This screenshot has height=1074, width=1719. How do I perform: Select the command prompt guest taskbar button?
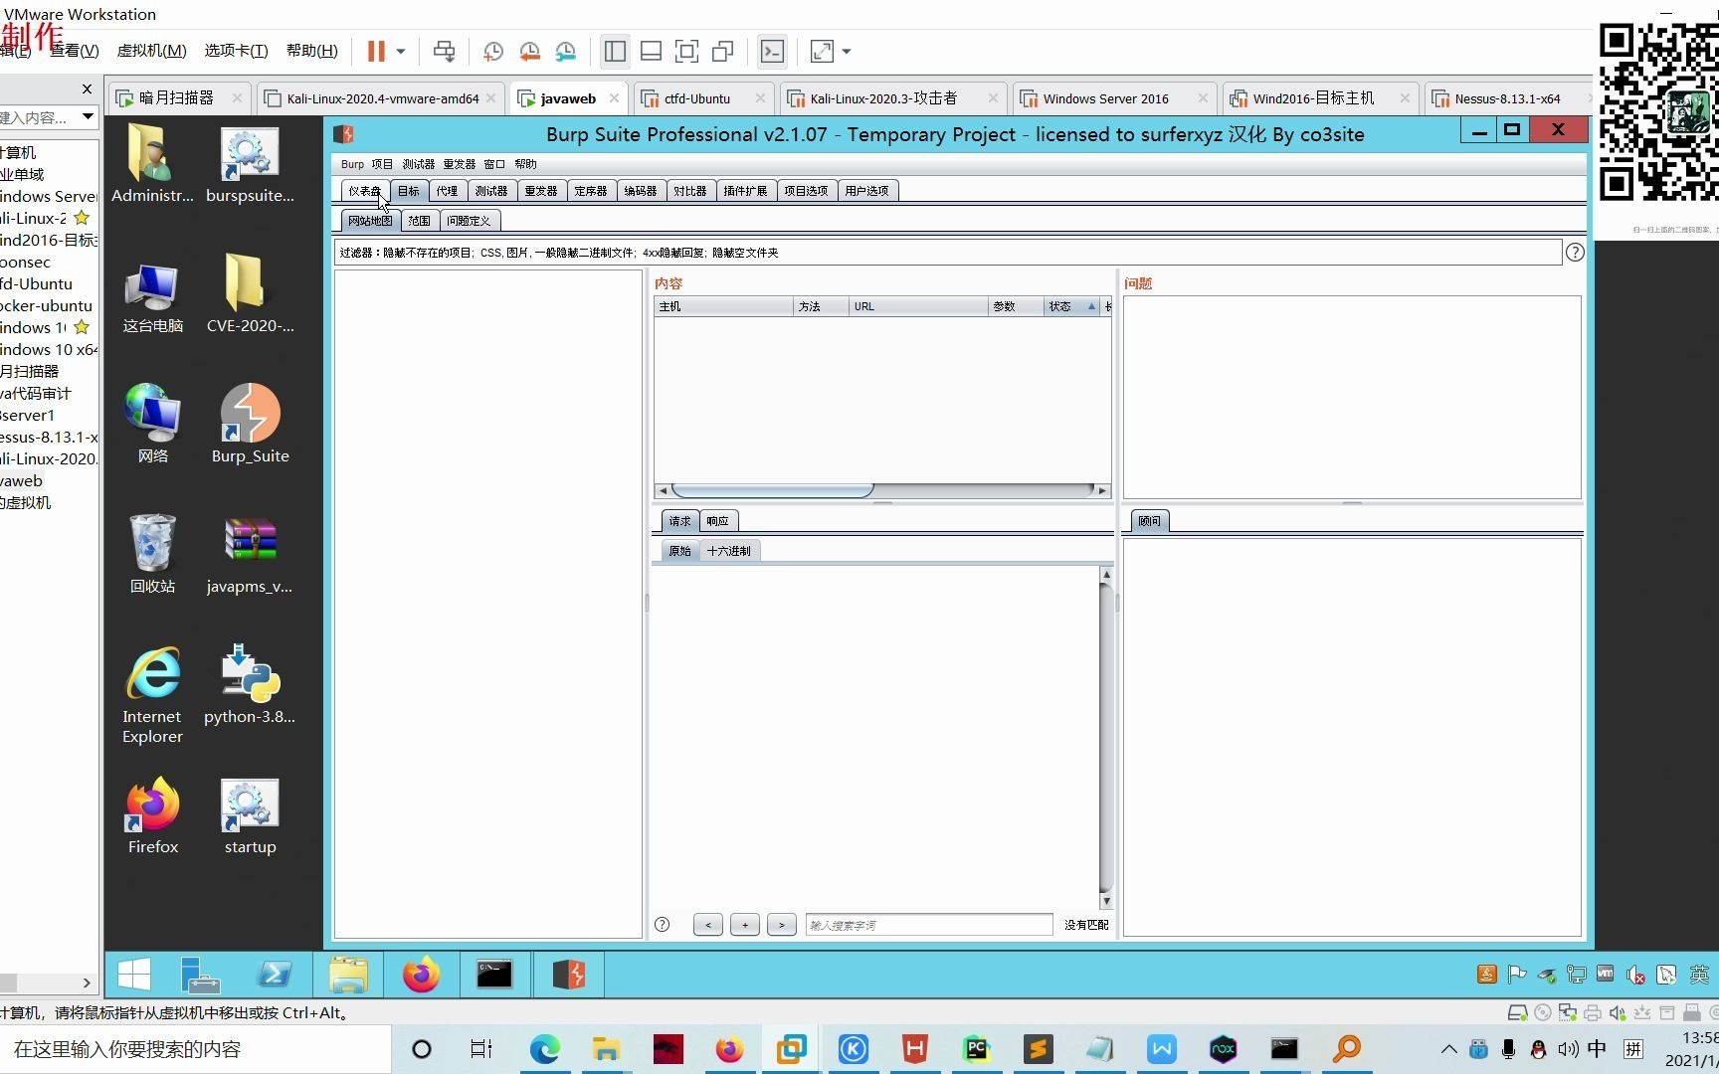[x=493, y=975]
